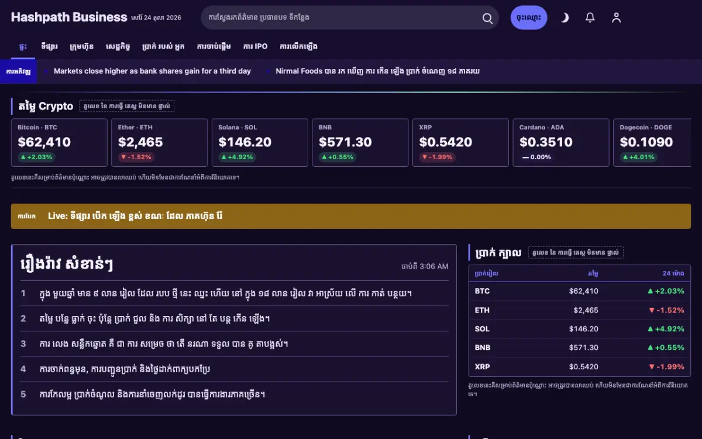Open notifications via the bell icon

click(x=590, y=18)
